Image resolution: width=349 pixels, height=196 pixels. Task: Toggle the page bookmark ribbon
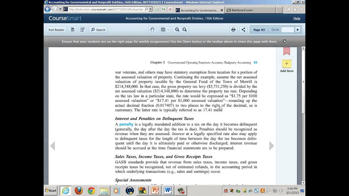pos(287,51)
